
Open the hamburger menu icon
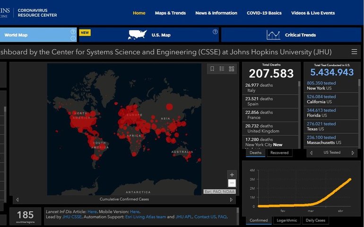coord(354,52)
